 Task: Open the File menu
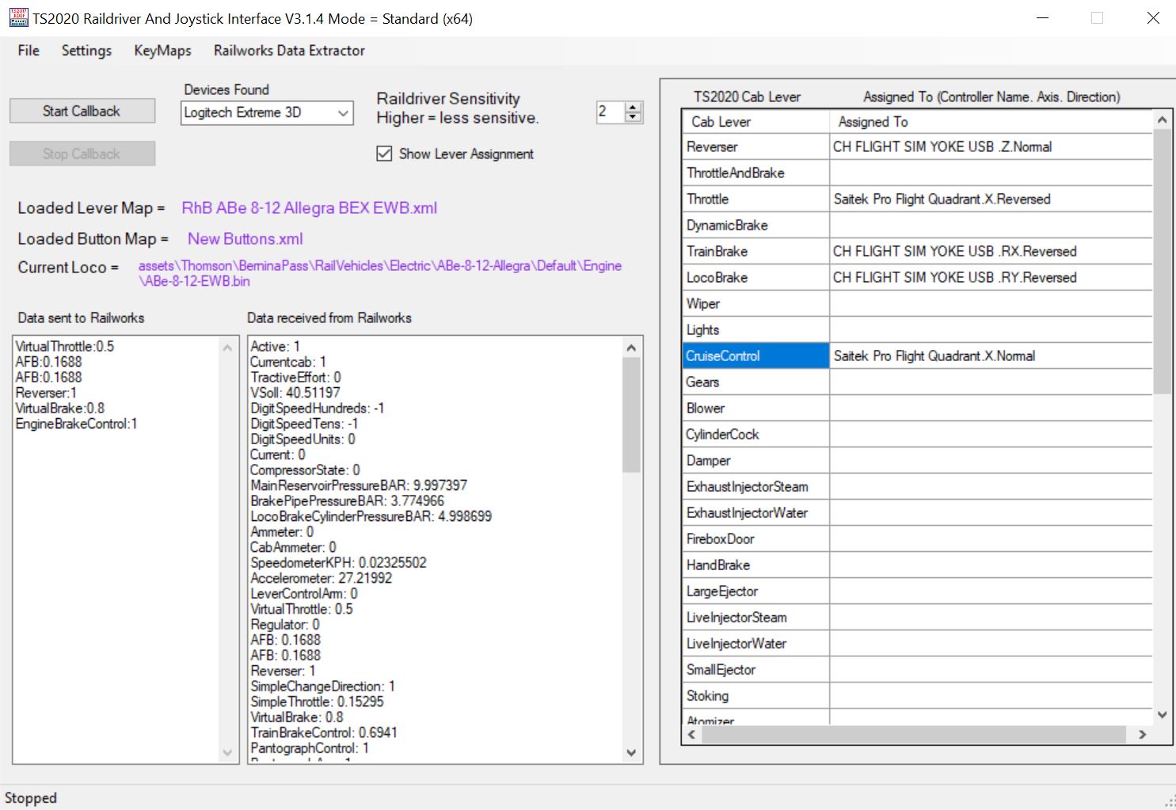coord(29,51)
